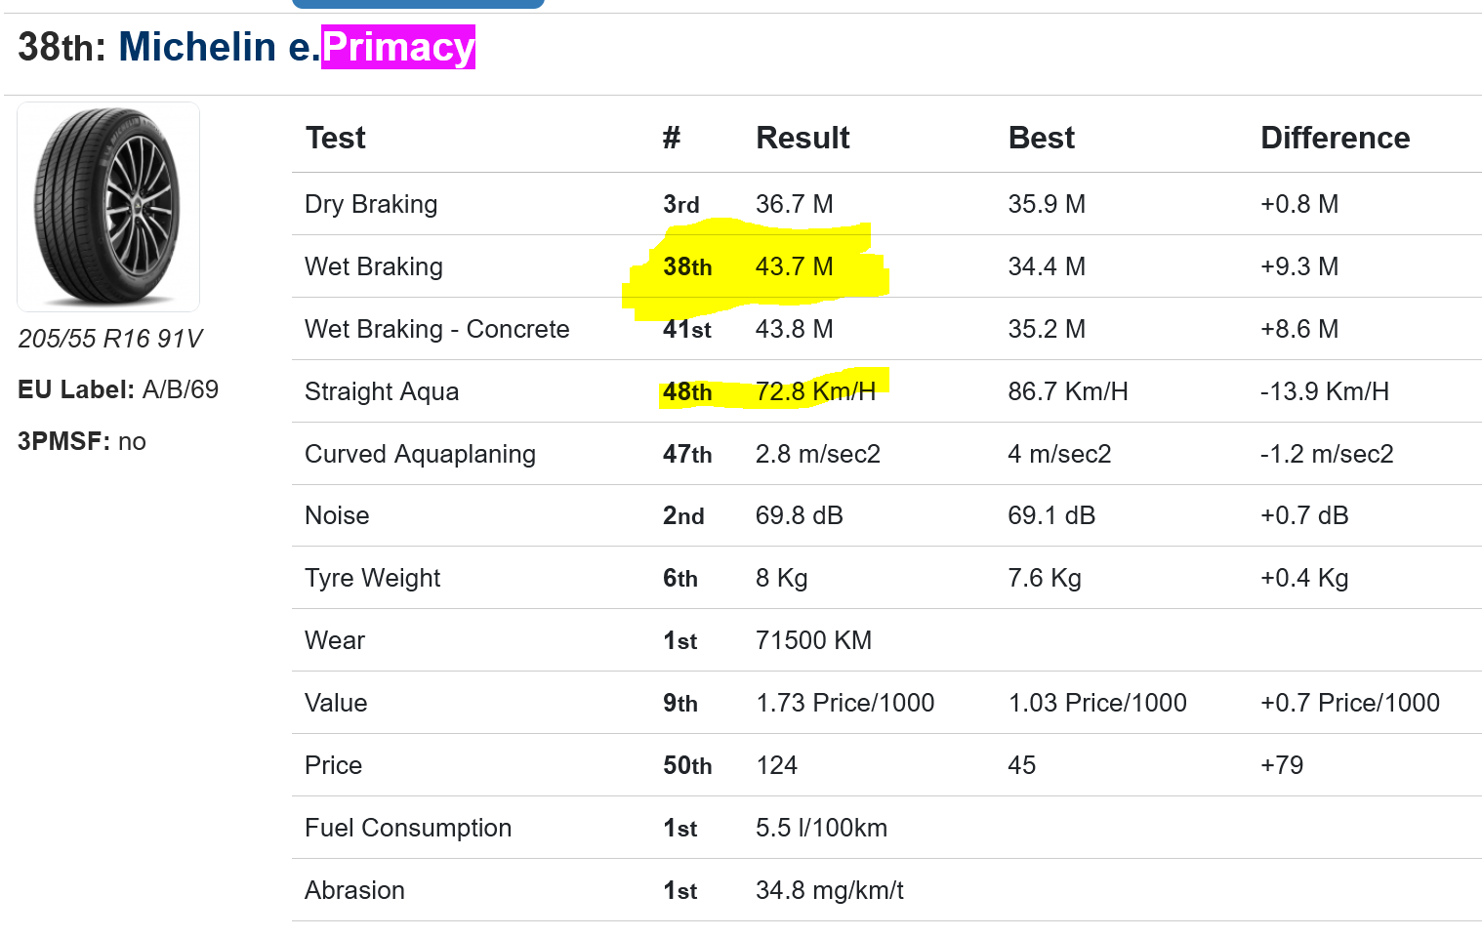
Task: Click the Michelin e.Primacy tyre image
Action: (108, 207)
